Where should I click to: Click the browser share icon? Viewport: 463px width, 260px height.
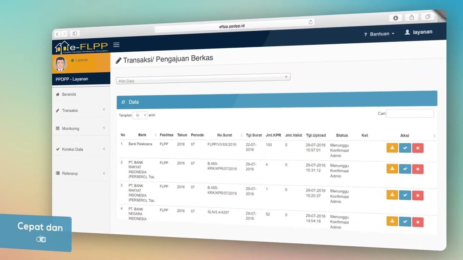(412, 17)
